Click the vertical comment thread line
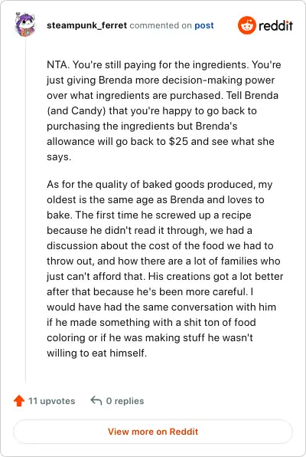 point(25,210)
